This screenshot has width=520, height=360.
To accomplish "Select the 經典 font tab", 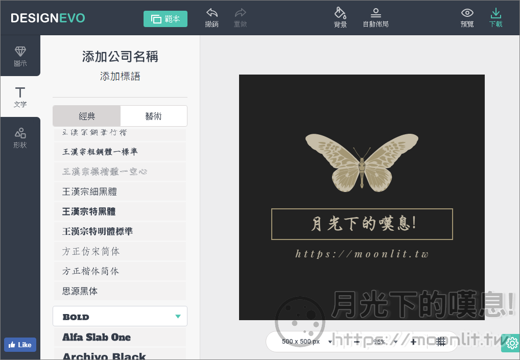I will tap(87, 116).
